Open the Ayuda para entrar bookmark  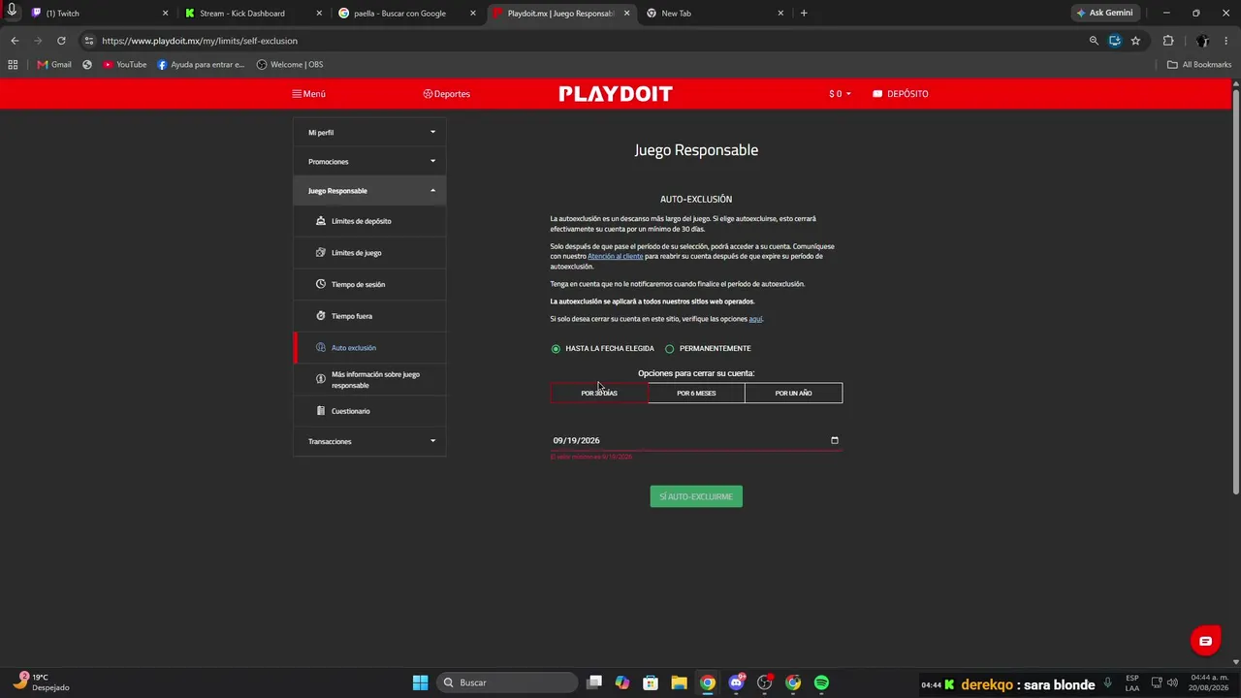tap(201, 65)
